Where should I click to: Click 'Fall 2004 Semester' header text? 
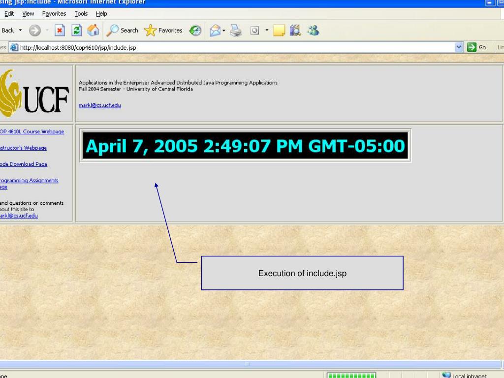tap(100, 89)
